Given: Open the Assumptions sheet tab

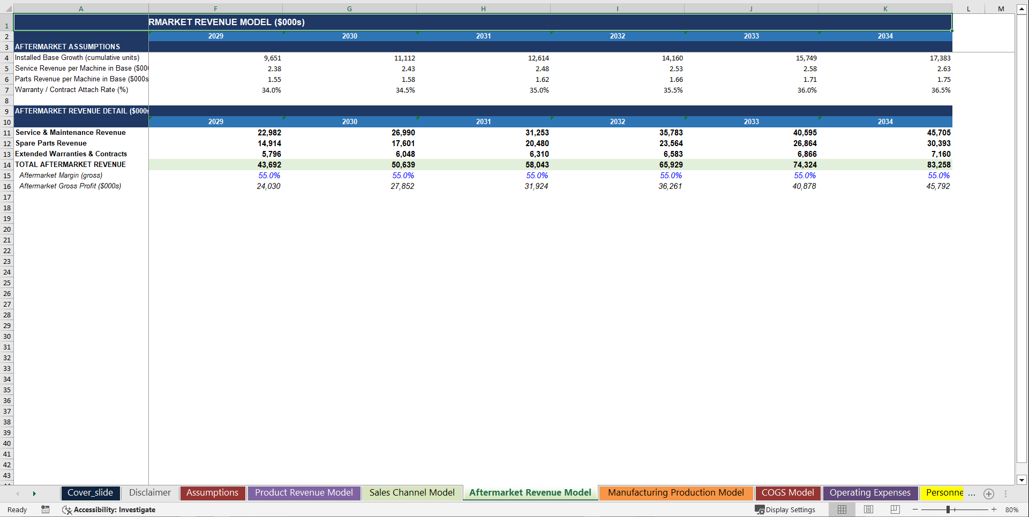Looking at the screenshot, I should [212, 492].
